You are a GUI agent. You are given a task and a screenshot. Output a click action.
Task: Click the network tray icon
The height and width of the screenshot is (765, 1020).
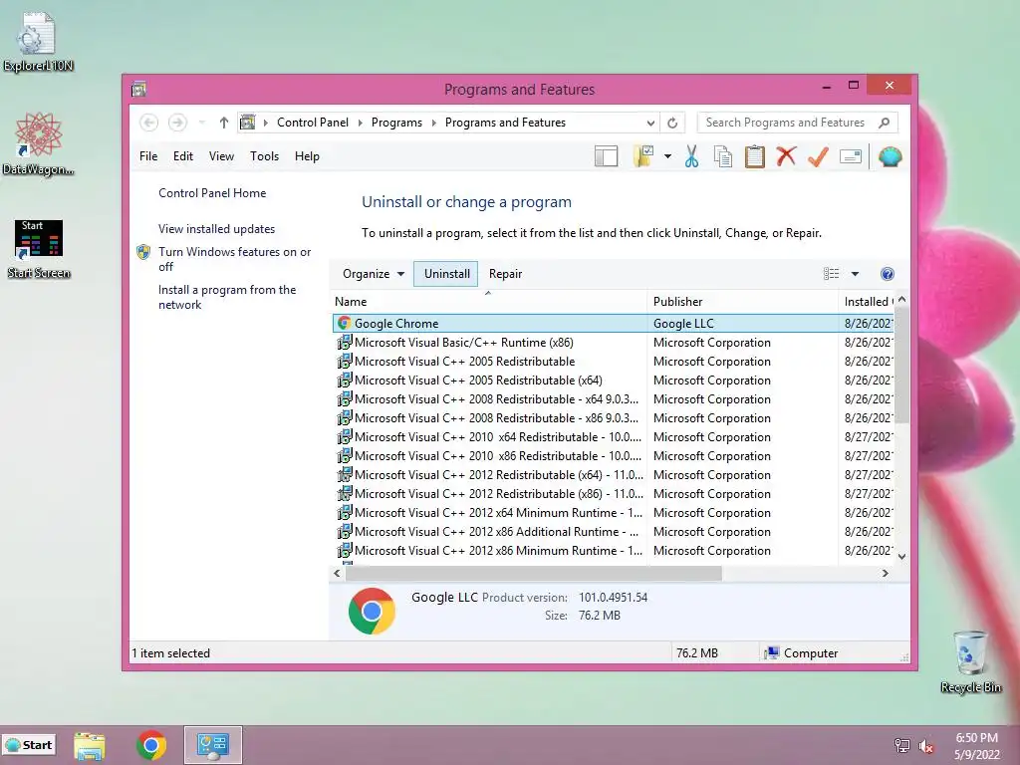click(902, 745)
